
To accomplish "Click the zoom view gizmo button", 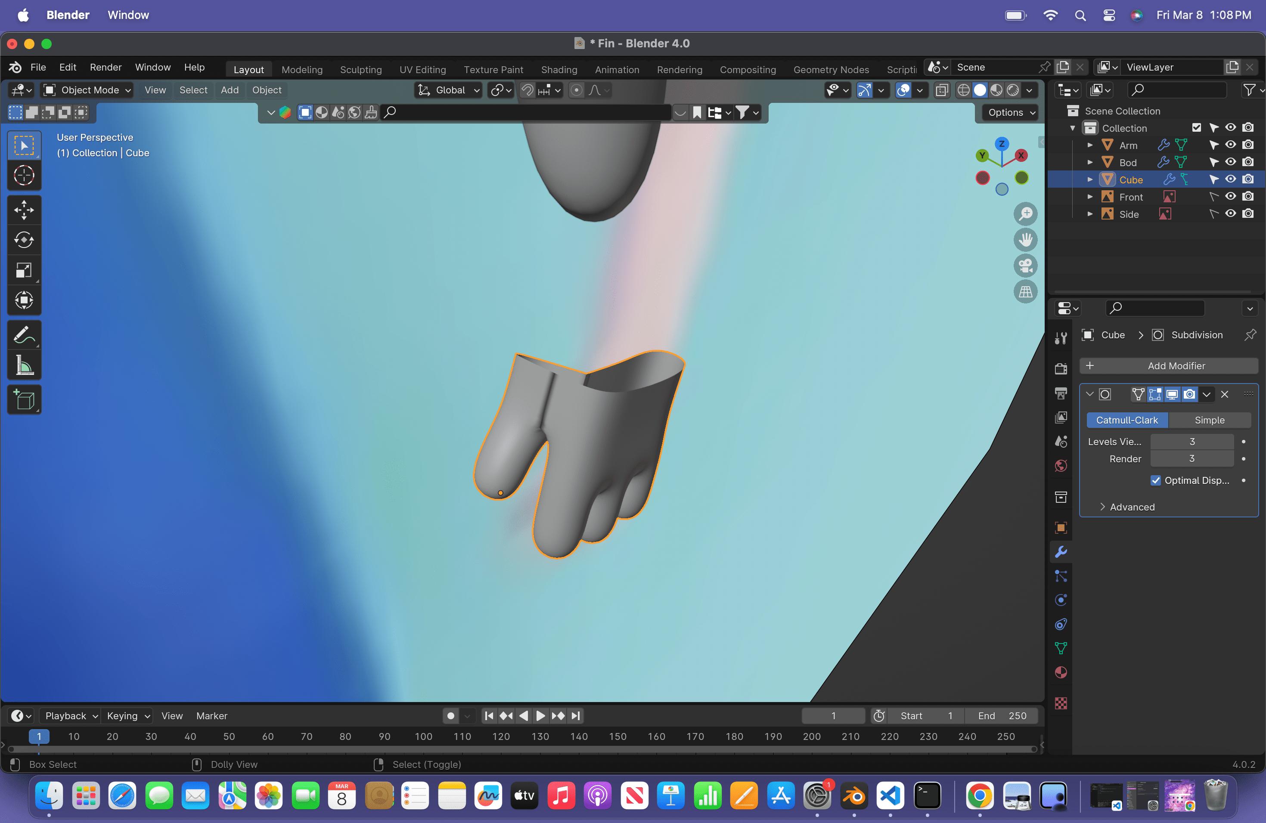I will pyautogui.click(x=1025, y=214).
